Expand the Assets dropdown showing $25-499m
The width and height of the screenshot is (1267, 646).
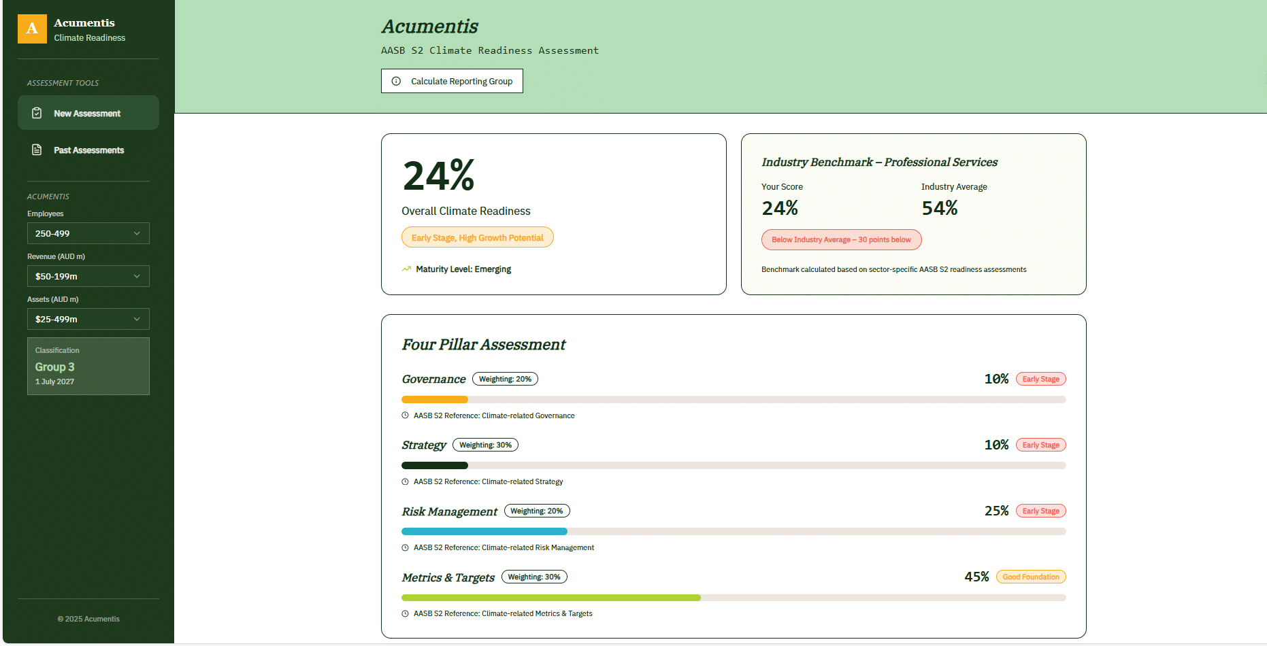click(x=88, y=319)
